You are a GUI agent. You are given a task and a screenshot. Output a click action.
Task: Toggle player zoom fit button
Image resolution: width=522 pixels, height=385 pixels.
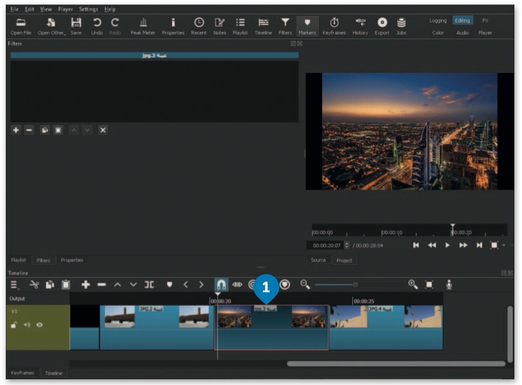point(494,245)
